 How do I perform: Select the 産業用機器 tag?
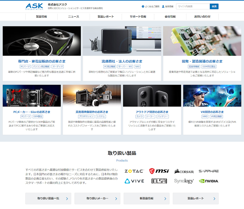(x=194, y=67)
